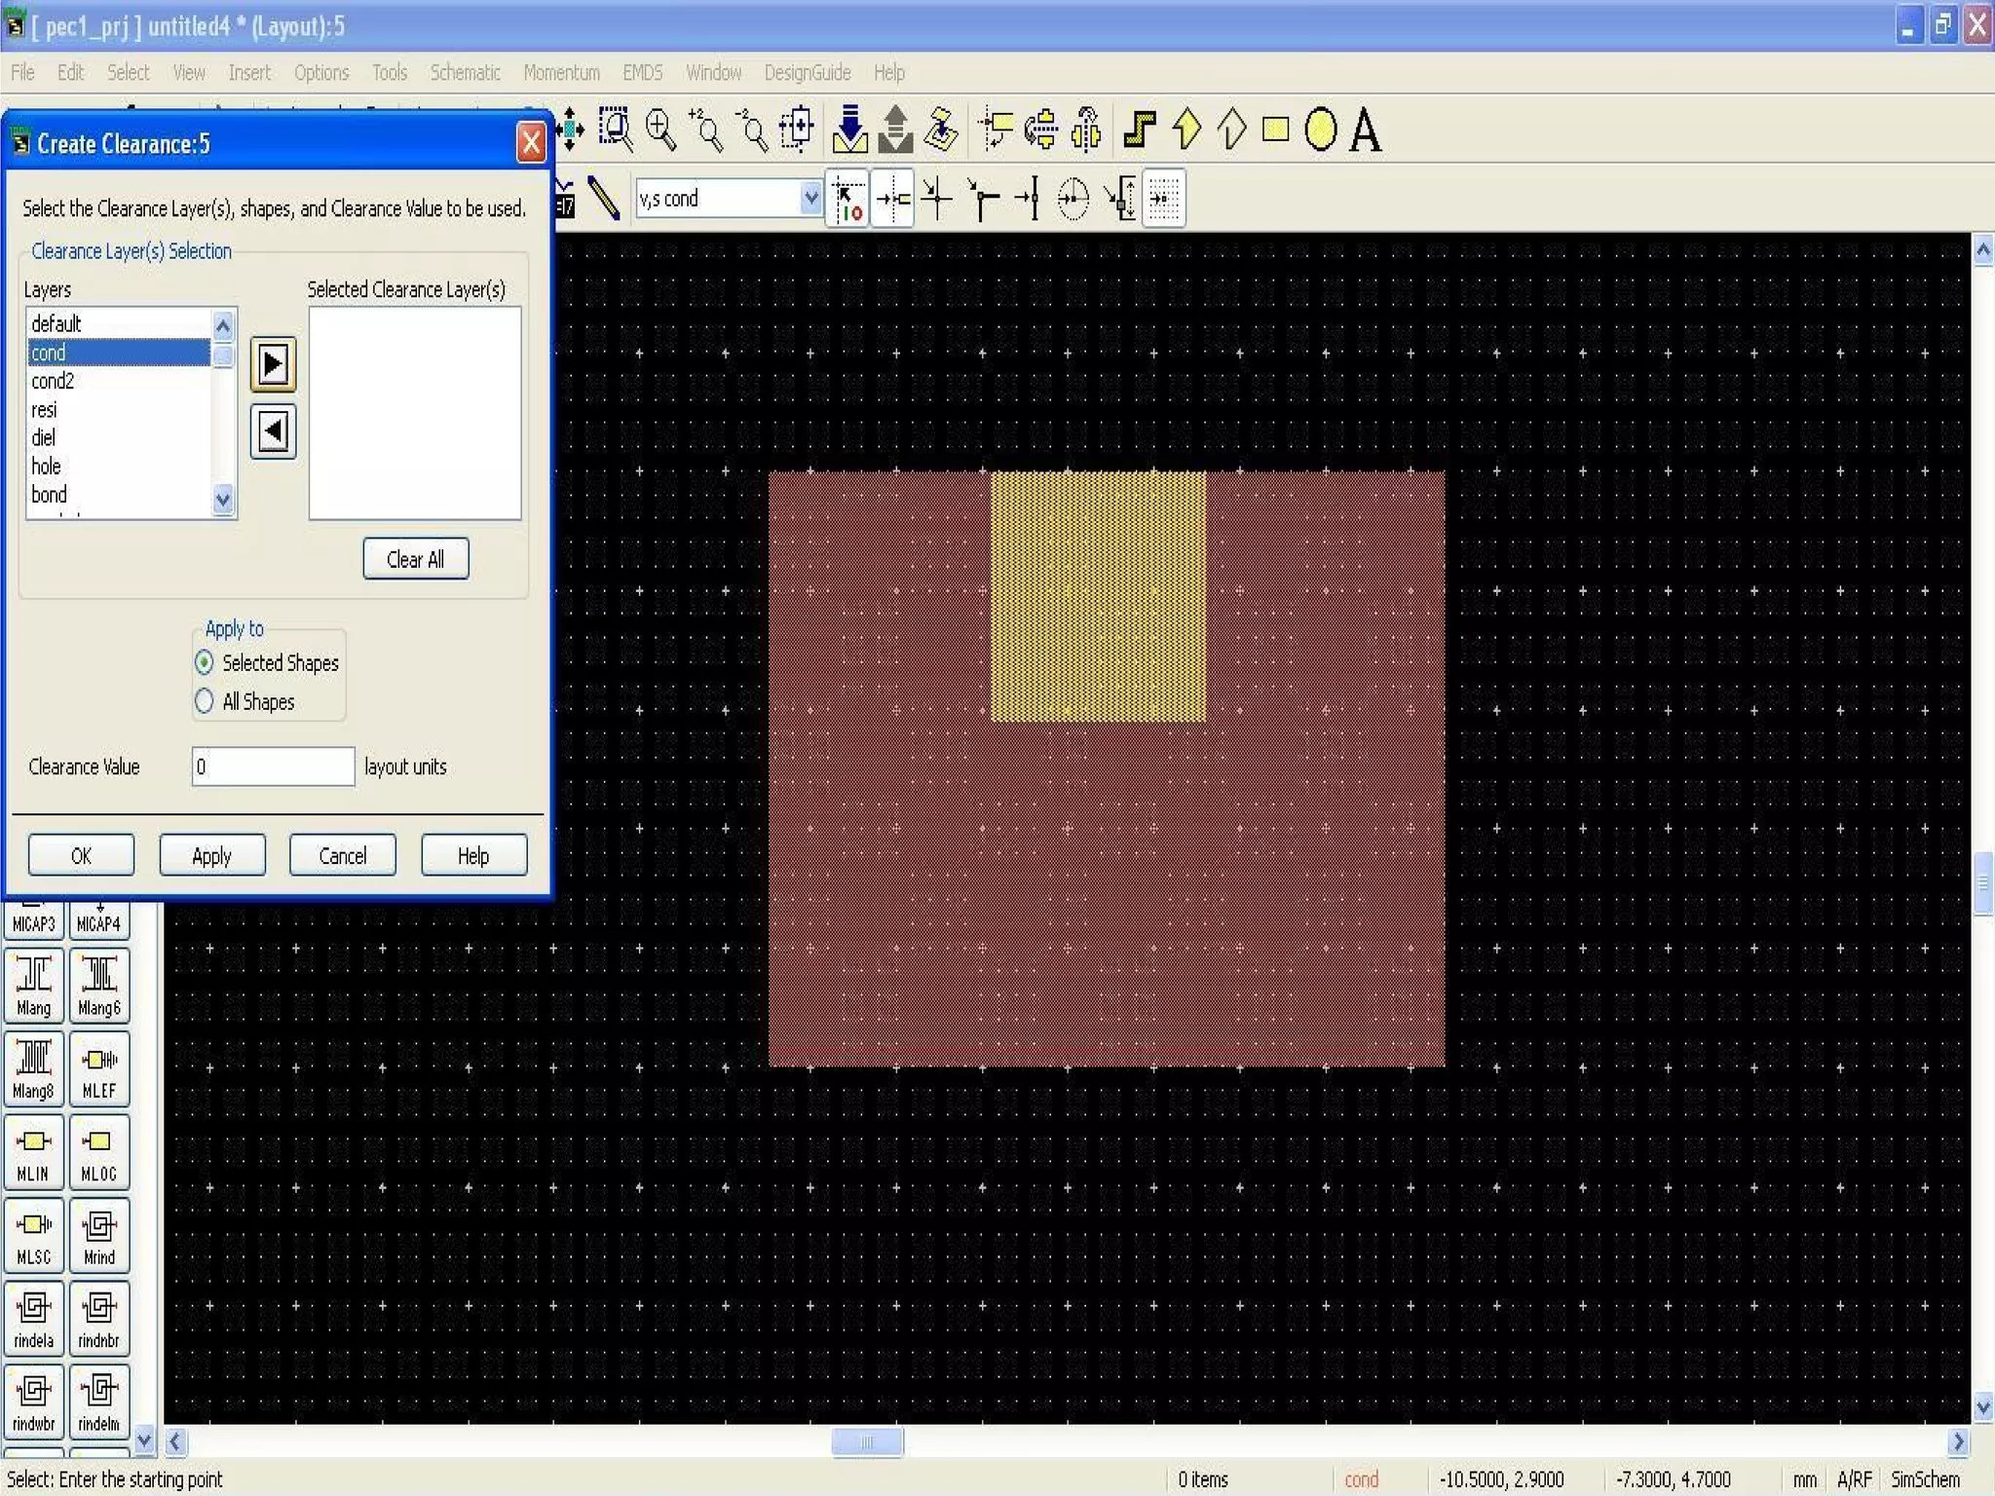Open the DesignGuide menu
1995x1496 pixels.
click(807, 73)
